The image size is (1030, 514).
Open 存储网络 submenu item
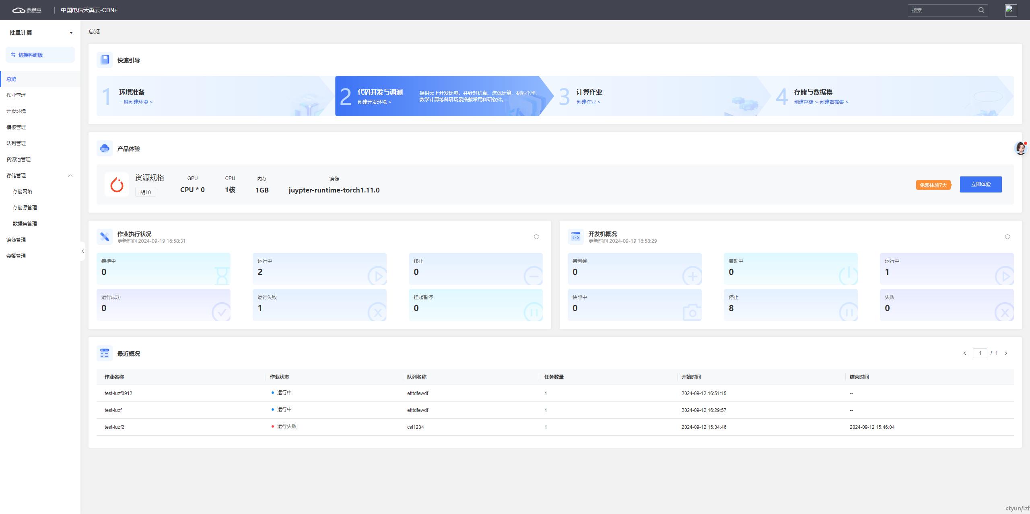tap(40, 191)
